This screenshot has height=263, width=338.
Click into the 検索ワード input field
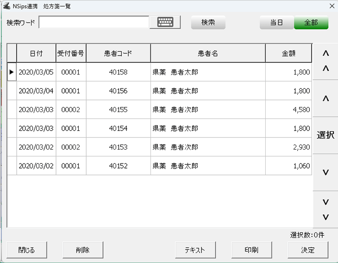click(94, 22)
